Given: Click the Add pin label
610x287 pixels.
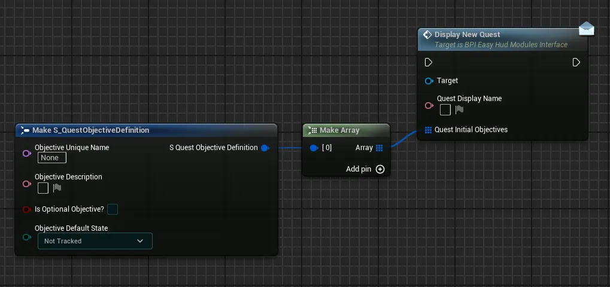Looking at the screenshot, I should [359, 169].
